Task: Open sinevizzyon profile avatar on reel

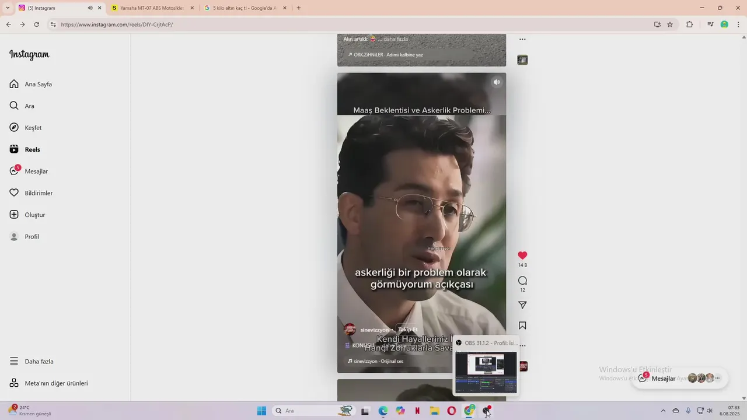Action: pyautogui.click(x=350, y=330)
